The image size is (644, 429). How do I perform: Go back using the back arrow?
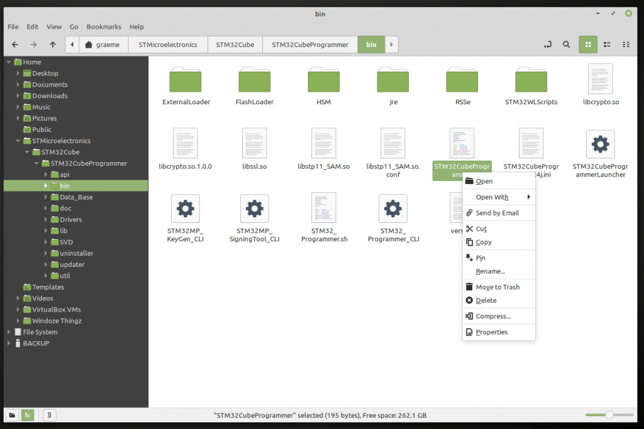coord(15,45)
